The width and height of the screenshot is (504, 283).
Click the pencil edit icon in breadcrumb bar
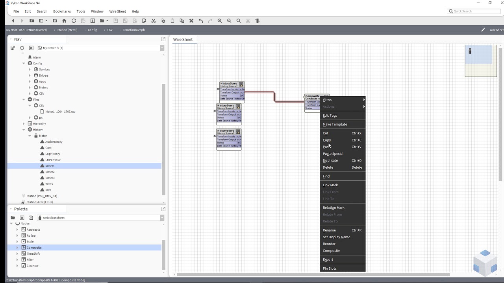click(x=483, y=30)
